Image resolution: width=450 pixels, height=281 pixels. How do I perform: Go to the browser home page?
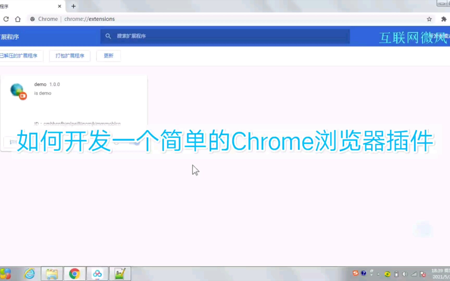click(18, 19)
